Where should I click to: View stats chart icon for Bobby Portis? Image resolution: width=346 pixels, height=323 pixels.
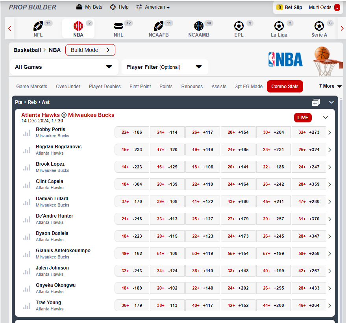(27, 133)
